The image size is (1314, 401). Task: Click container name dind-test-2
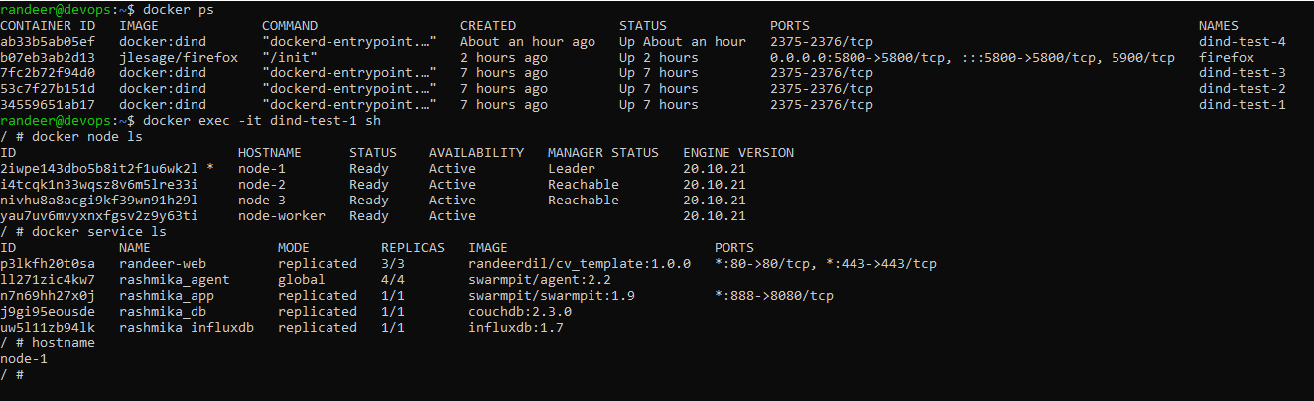click(x=1243, y=89)
